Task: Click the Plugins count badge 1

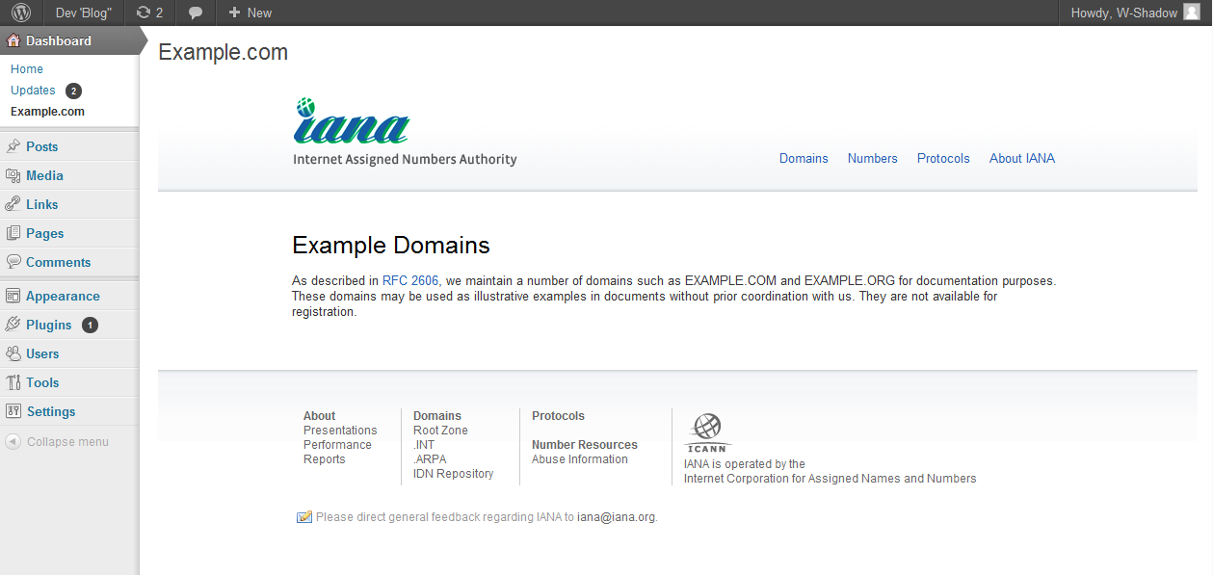Action: (x=90, y=325)
